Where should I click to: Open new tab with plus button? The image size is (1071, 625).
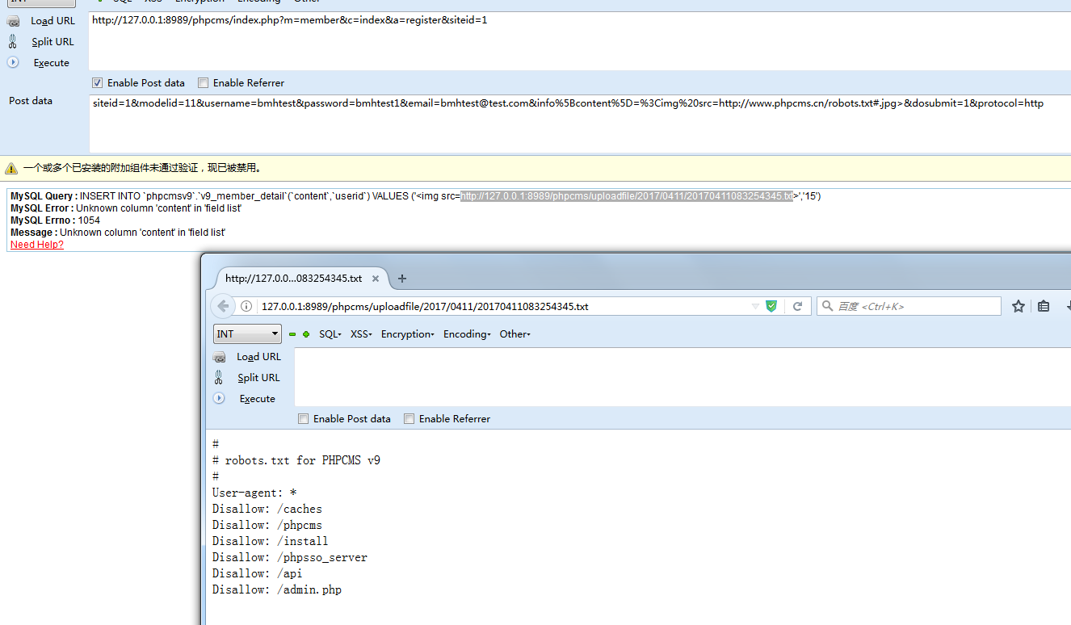402,279
